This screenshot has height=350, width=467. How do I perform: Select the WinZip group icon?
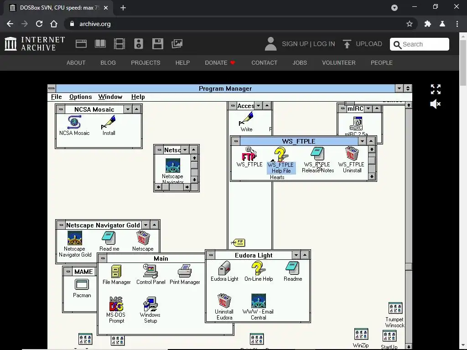click(x=361, y=334)
